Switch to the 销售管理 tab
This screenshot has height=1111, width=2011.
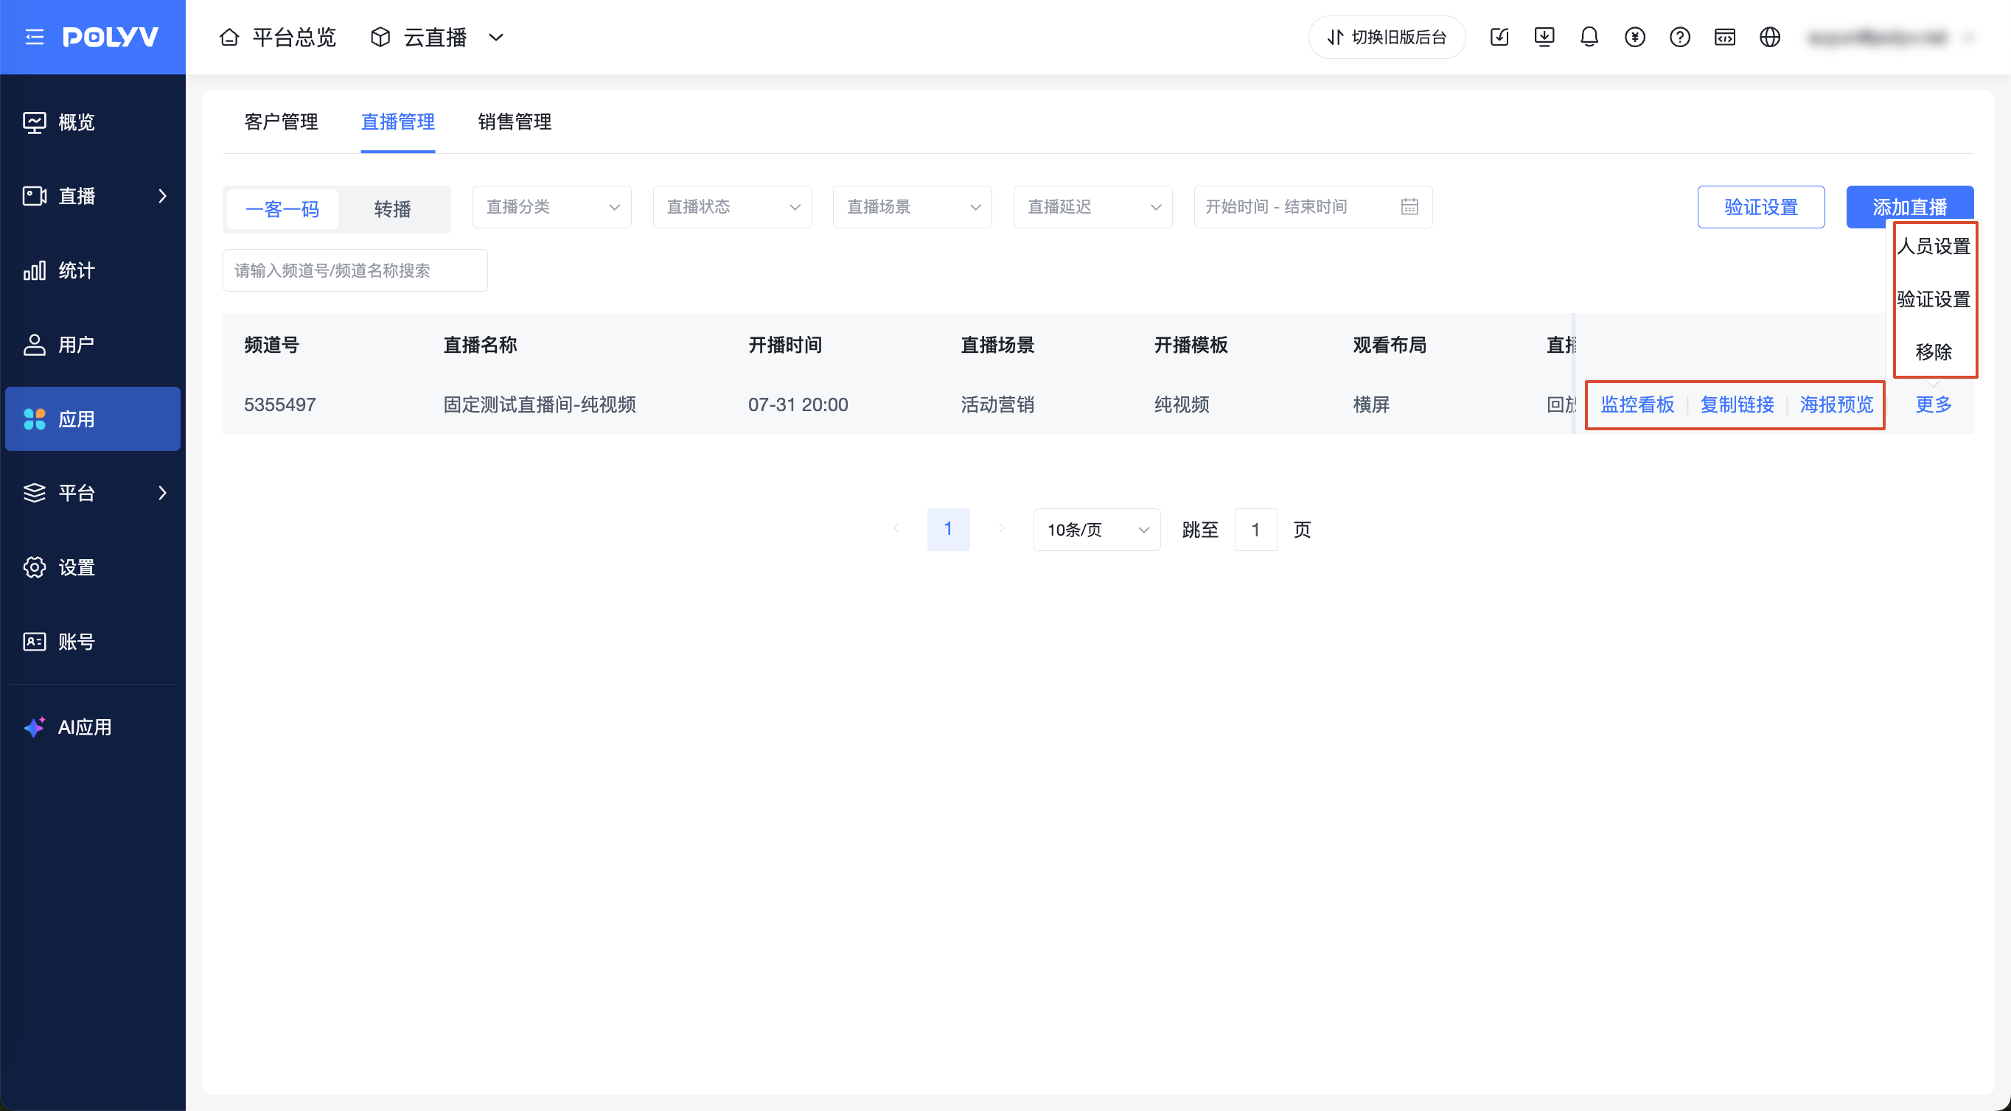pos(515,122)
